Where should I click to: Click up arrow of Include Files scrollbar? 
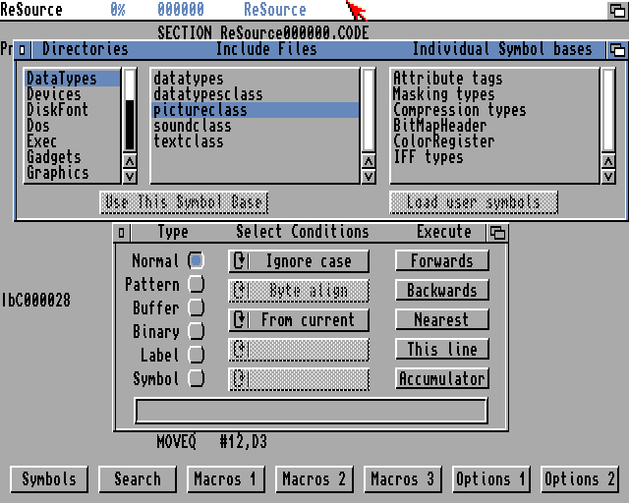click(369, 161)
